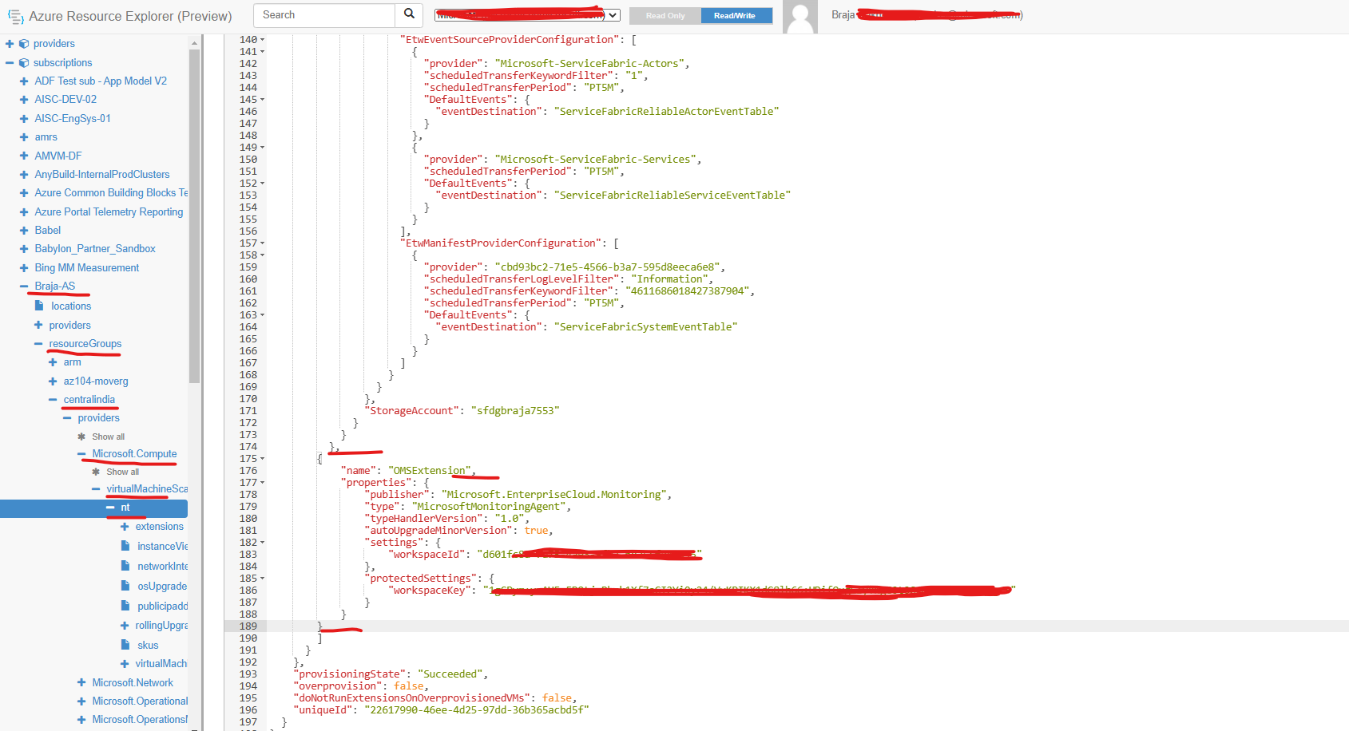Expand the AISC-EngSys-01 subscription

click(x=24, y=119)
